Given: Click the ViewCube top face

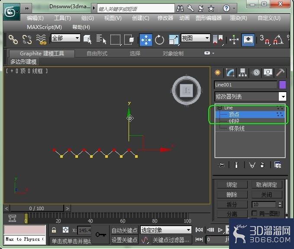Looking at the screenshot, I should 186,90.
